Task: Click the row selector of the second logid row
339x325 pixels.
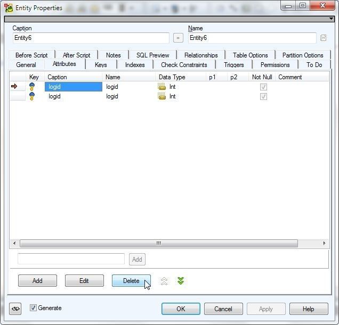Action: pyautogui.click(x=18, y=96)
